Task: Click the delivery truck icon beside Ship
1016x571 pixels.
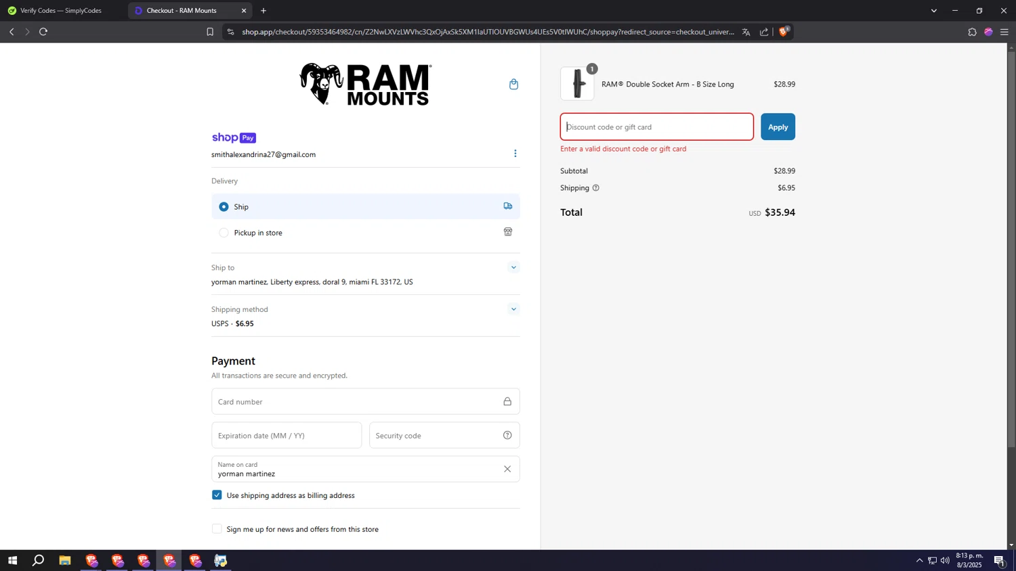Action: 507,206
